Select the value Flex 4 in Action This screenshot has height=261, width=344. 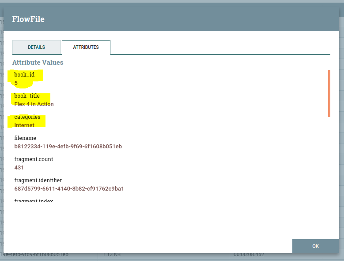coord(34,104)
